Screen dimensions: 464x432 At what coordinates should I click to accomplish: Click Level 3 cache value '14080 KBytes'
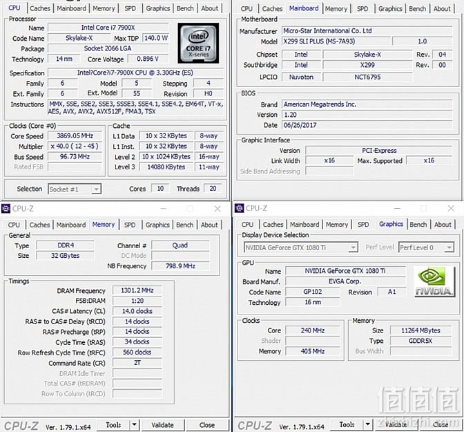[166, 167]
